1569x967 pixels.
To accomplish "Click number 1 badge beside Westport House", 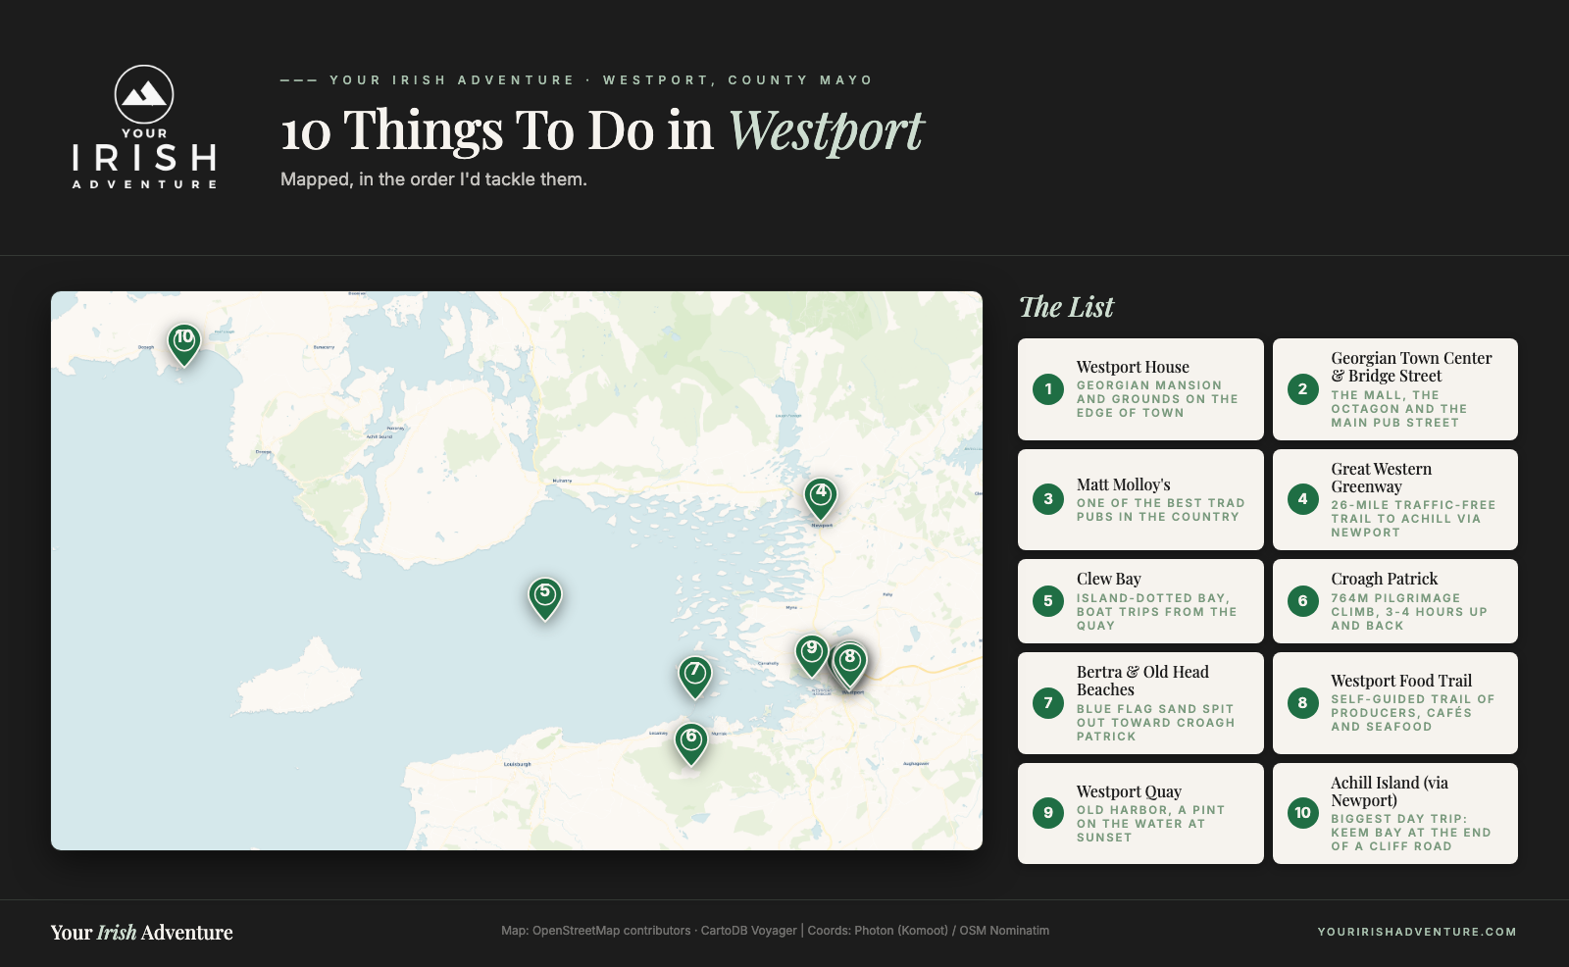I will (x=1048, y=389).
